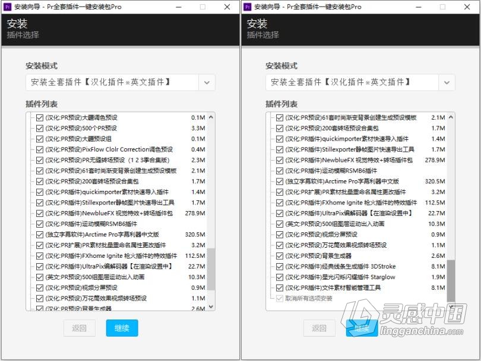
Task: Uncheck 500组图层运动出入动画 in the left window
Action: pos(40,277)
